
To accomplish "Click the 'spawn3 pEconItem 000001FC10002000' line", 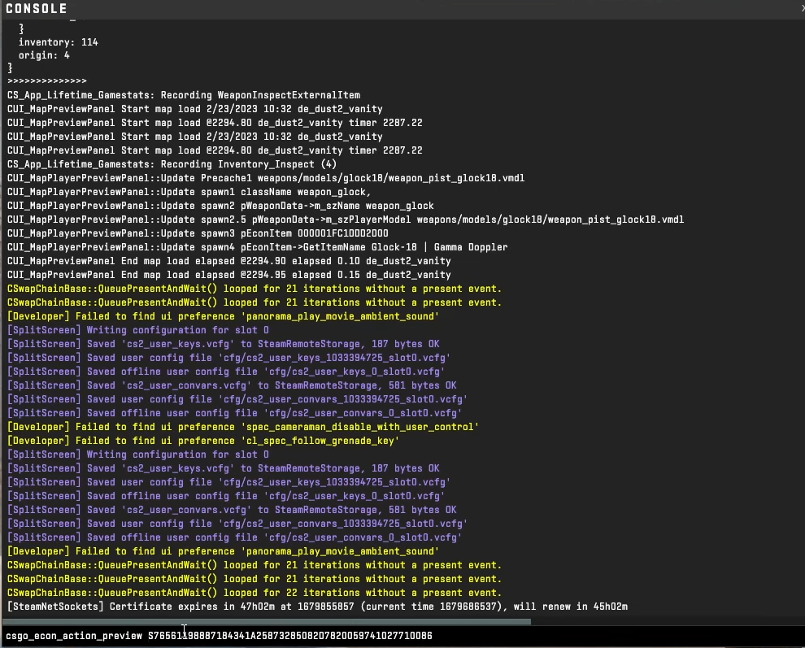I will coord(198,233).
